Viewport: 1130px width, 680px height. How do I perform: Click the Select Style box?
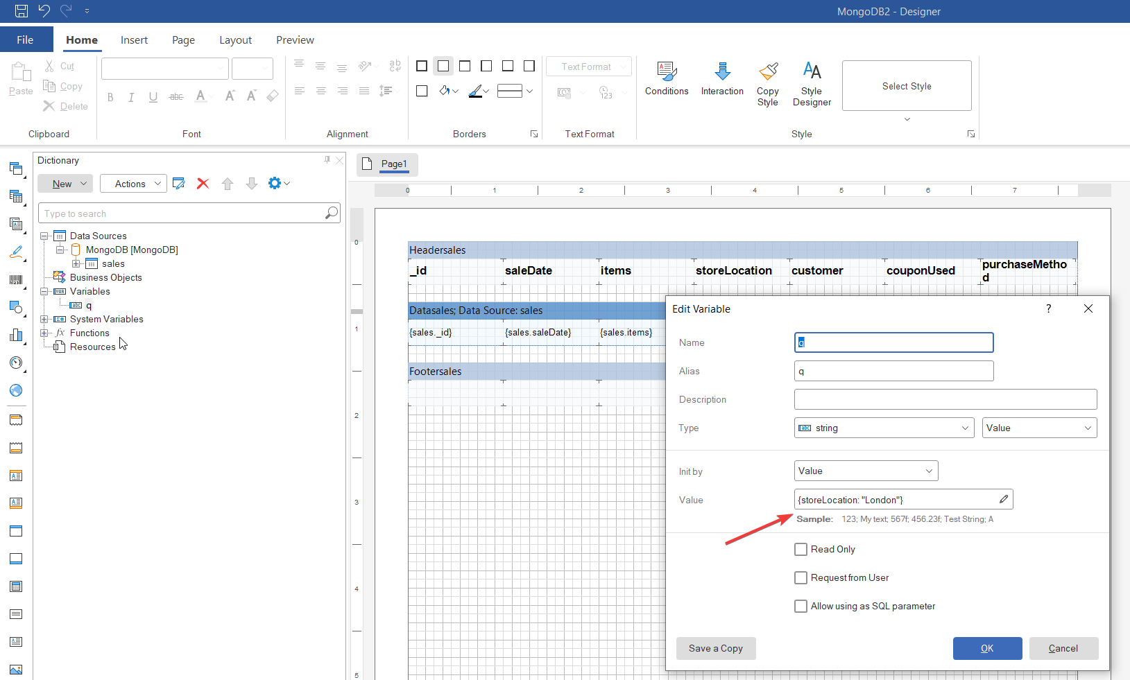tap(907, 86)
